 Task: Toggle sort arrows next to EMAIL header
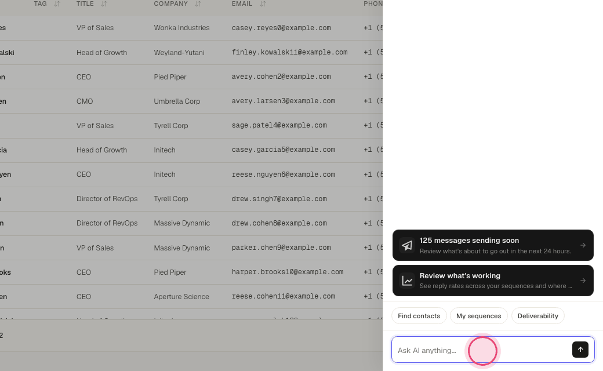point(263,4)
